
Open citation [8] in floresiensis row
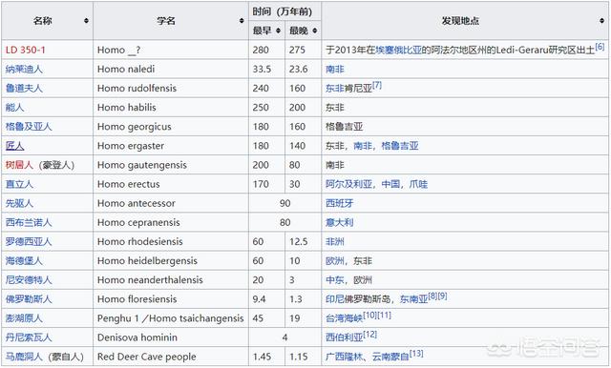click(x=432, y=296)
